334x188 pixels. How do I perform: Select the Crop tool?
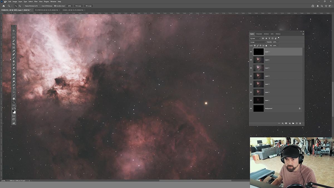pos(13,43)
